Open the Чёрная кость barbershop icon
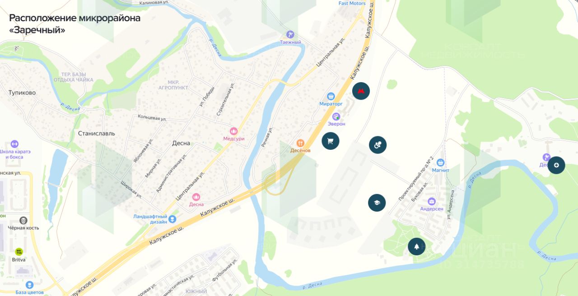The image size is (578, 296). tap(23, 220)
